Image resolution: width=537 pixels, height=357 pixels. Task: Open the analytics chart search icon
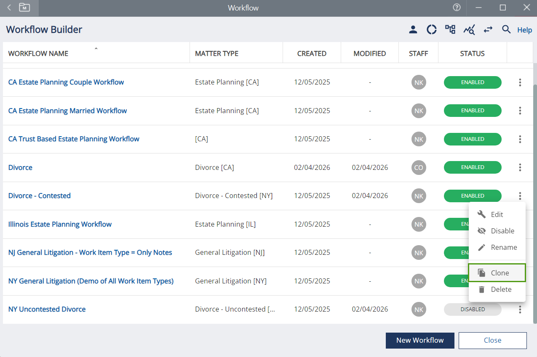[469, 29]
